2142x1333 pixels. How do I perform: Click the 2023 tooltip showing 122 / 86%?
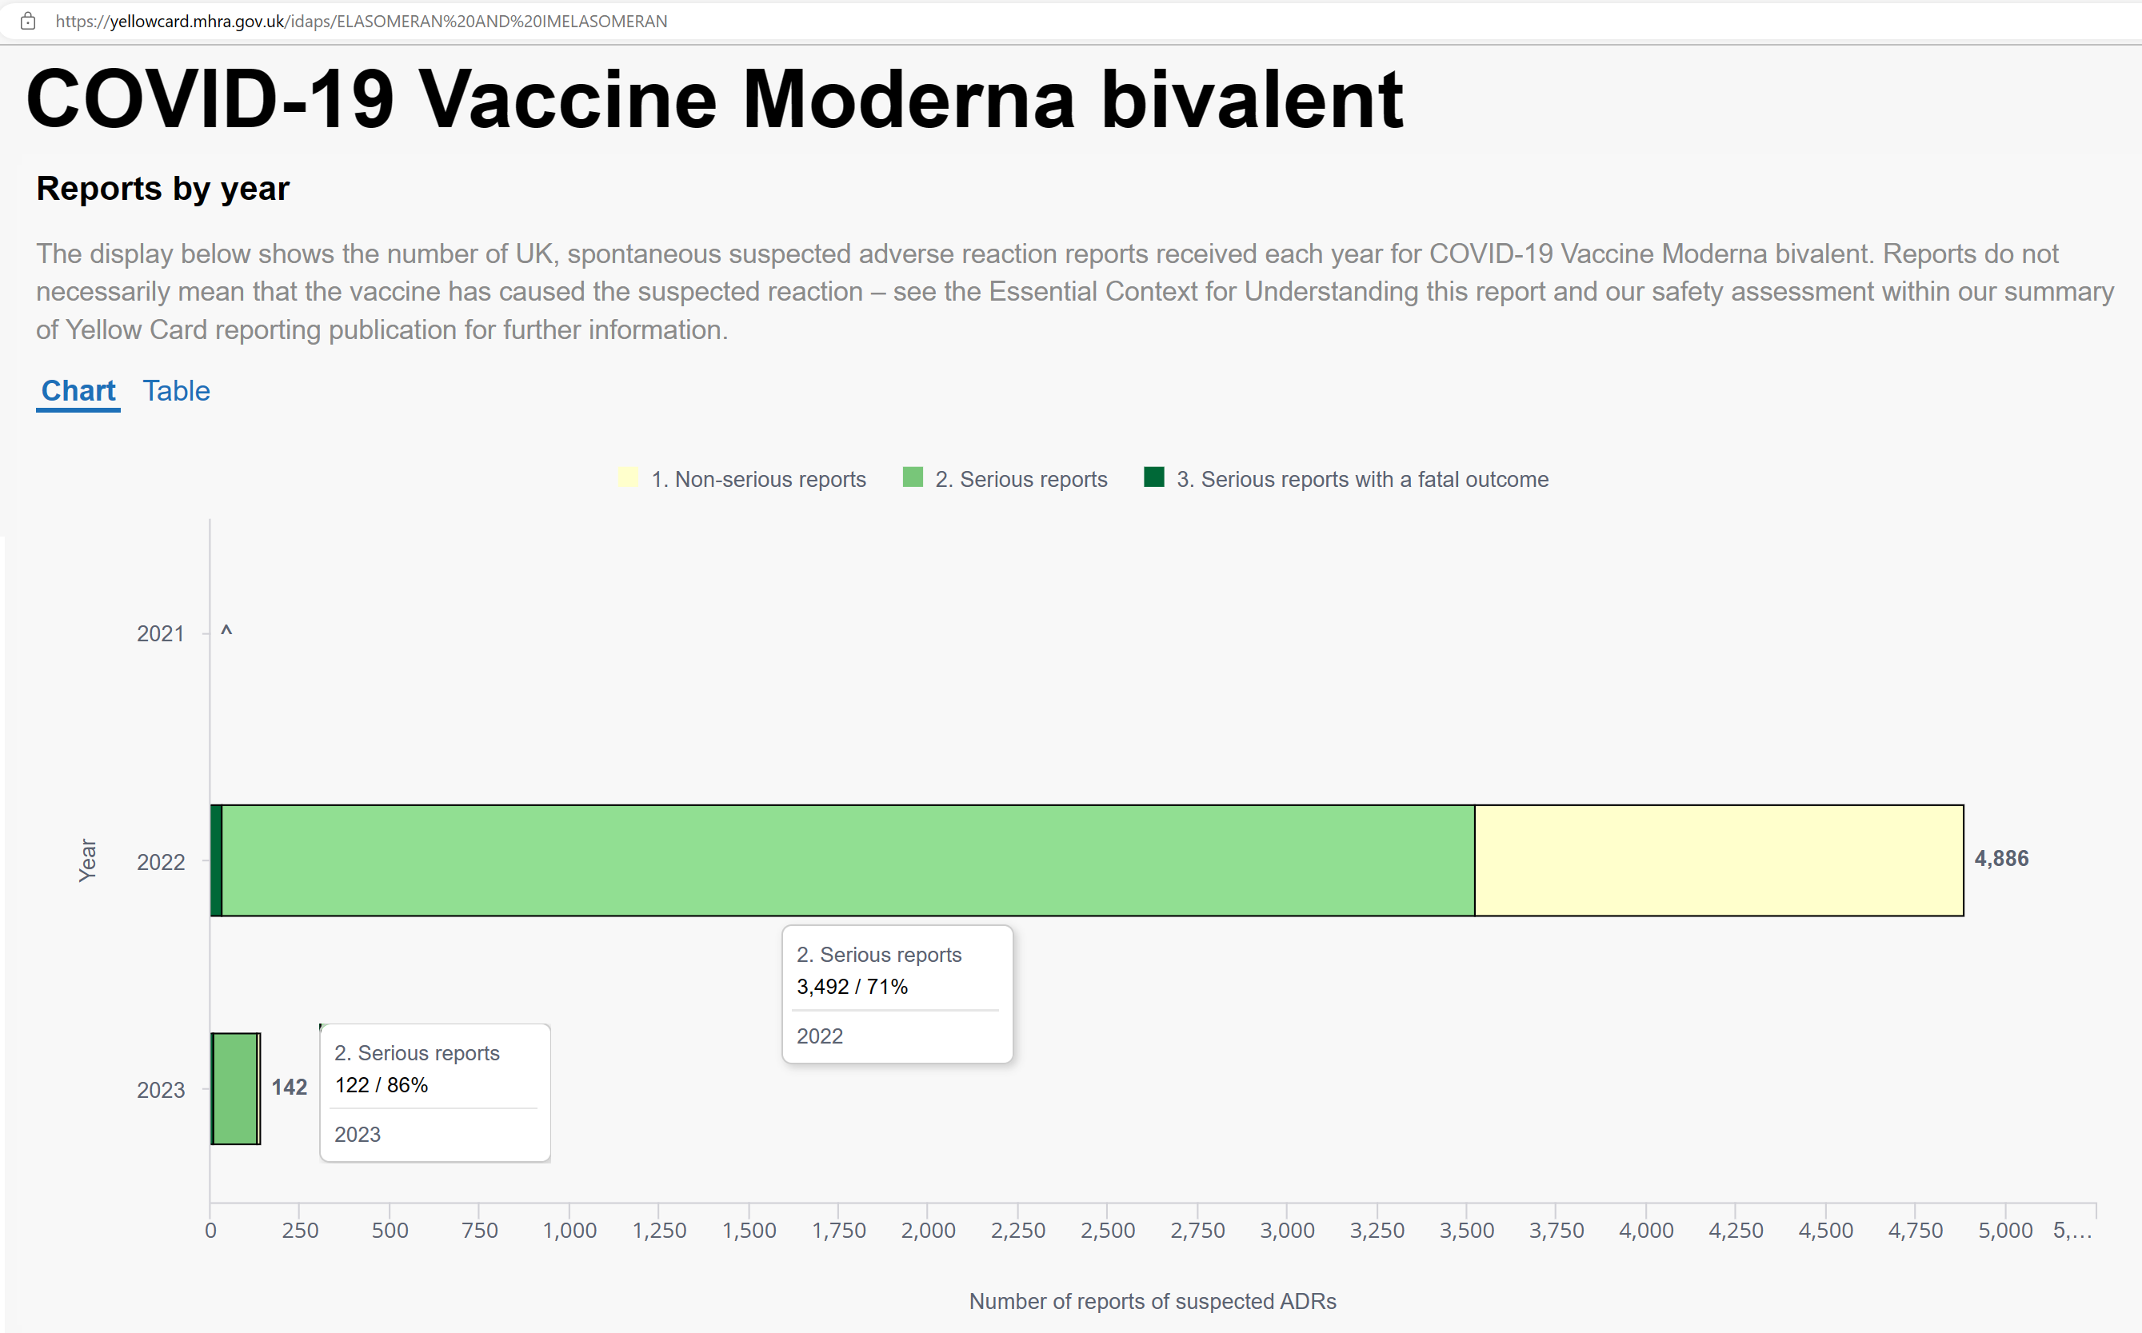(436, 1093)
